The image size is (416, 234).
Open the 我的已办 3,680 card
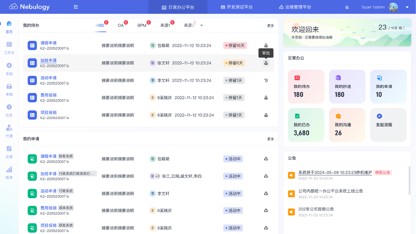click(x=306, y=125)
